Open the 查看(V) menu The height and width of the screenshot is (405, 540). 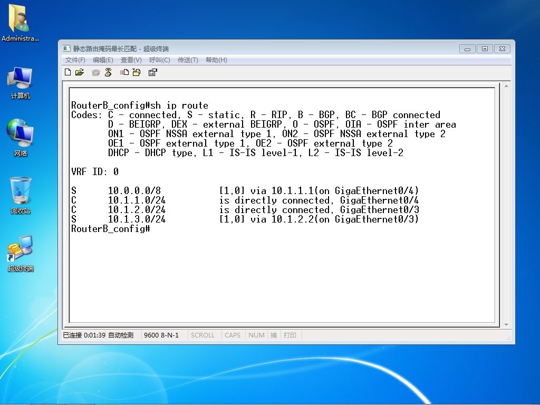coord(131,60)
